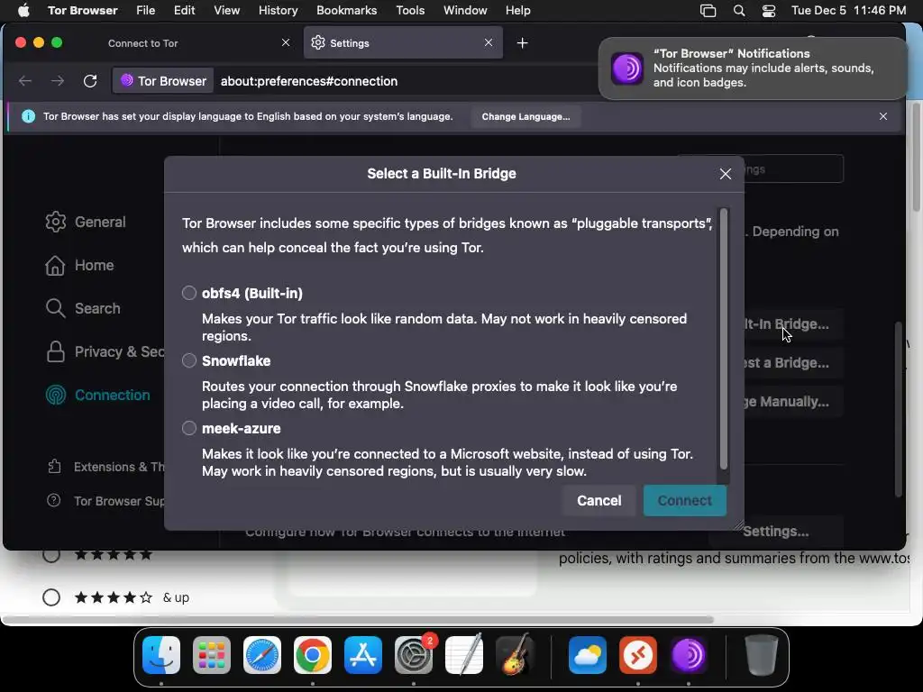
Task: Reload the current page
Action: (90, 81)
